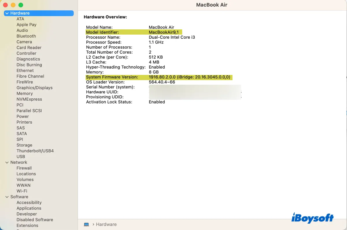Collapse the Software section chevron
The height and width of the screenshot is (230, 347).
pyautogui.click(x=7, y=197)
